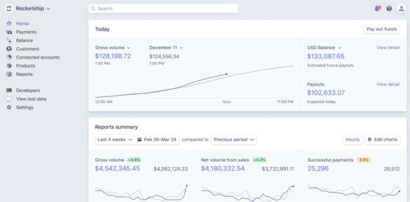Viewport: 410px width, 202px height.
Task: Click the 28,512 previous payments count
Action: pos(392,169)
